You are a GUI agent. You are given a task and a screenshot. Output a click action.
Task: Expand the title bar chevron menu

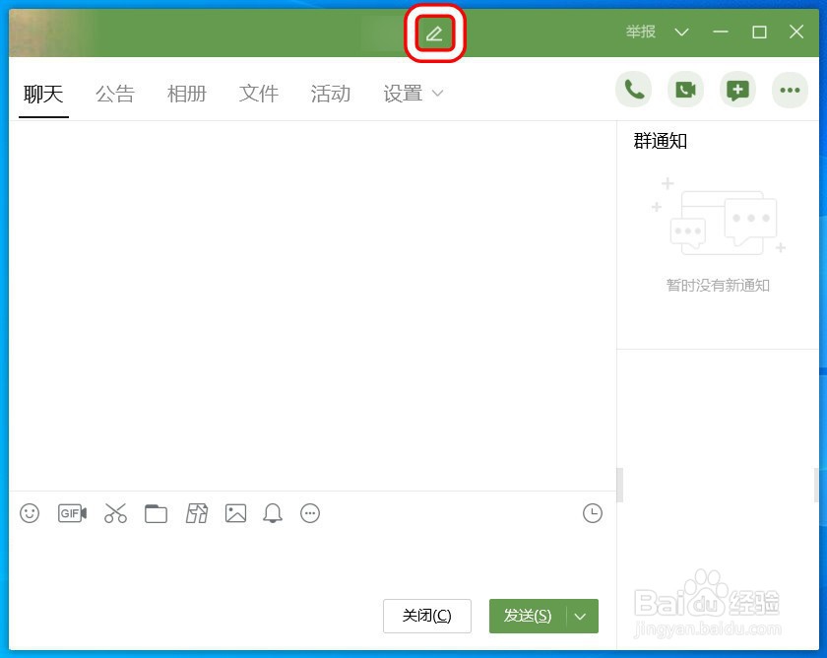(681, 33)
